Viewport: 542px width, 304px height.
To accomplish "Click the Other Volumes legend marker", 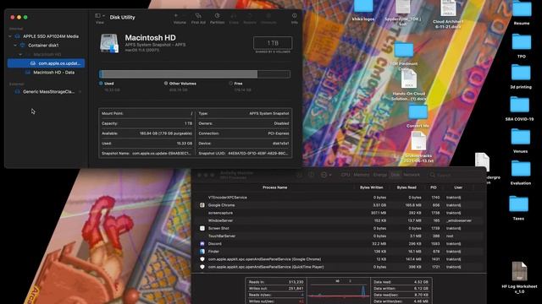I will click(x=166, y=84).
